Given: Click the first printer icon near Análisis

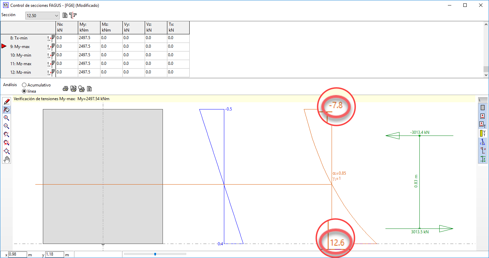Looking at the screenshot, I should pyautogui.click(x=65, y=89).
